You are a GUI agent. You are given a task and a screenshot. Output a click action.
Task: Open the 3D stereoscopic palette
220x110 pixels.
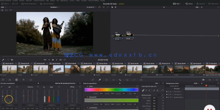click(141, 80)
